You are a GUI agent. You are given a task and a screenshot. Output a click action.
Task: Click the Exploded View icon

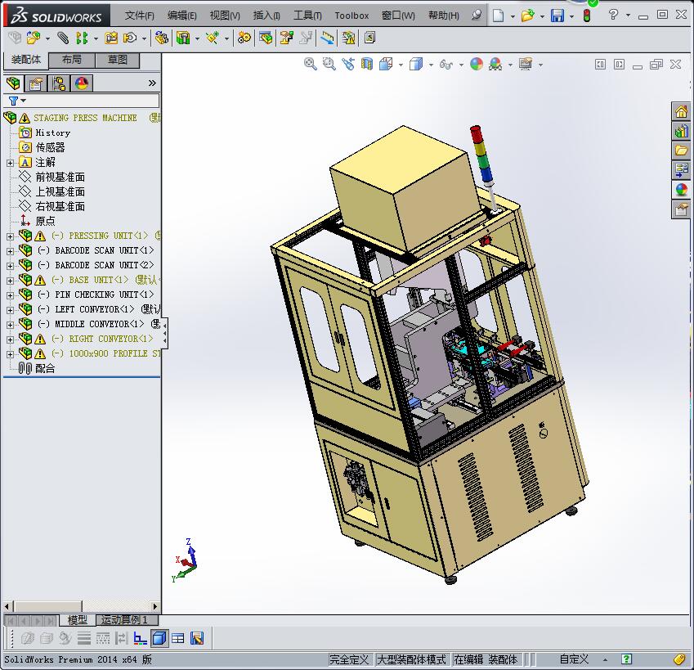point(286,38)
